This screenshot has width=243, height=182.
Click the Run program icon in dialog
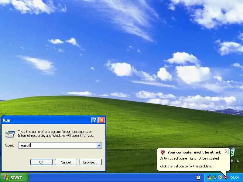tap(10, 134)
